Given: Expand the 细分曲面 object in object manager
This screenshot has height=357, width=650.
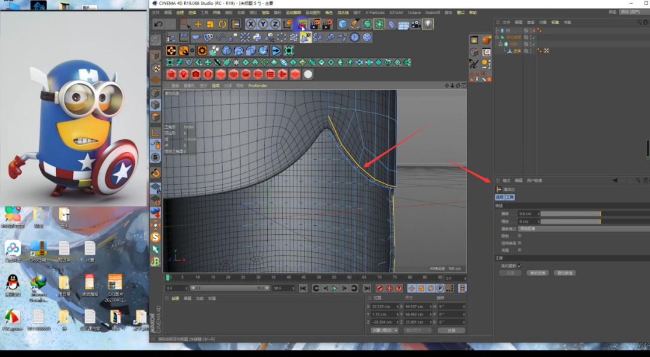Looking at the screenshot, I should tap(498, 37).
